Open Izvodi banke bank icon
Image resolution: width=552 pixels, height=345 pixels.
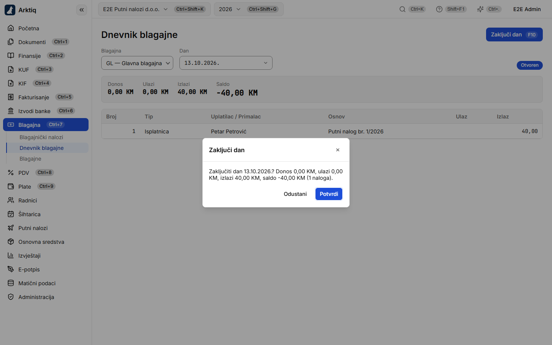(11, 111)
